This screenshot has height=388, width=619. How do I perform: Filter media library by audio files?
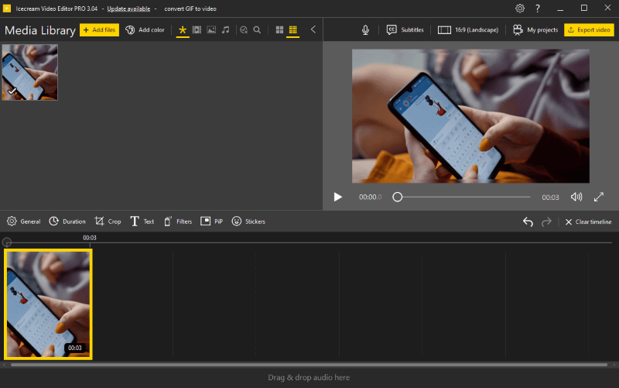click(225, 30)
